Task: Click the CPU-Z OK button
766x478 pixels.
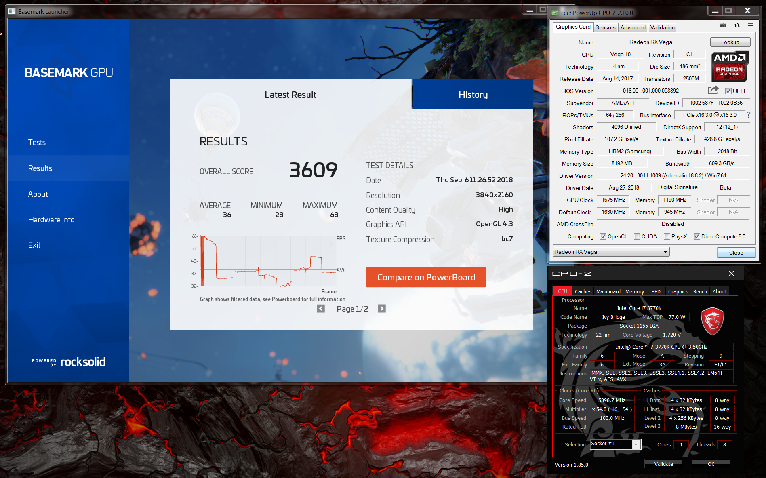Action: pyautogui.click(x=711, y=464)
